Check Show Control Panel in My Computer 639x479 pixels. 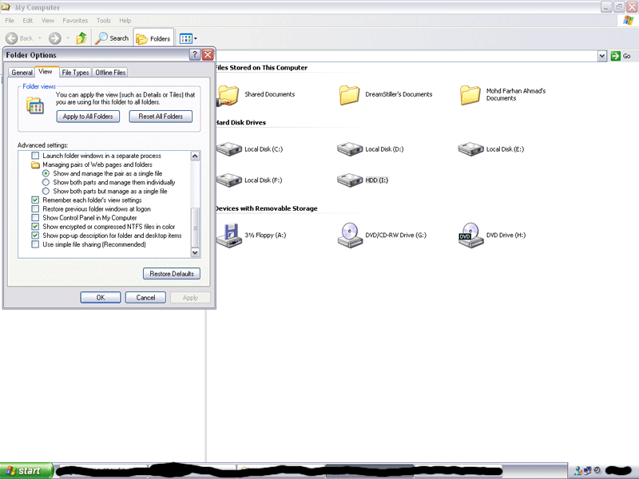(x=35, y=218)
